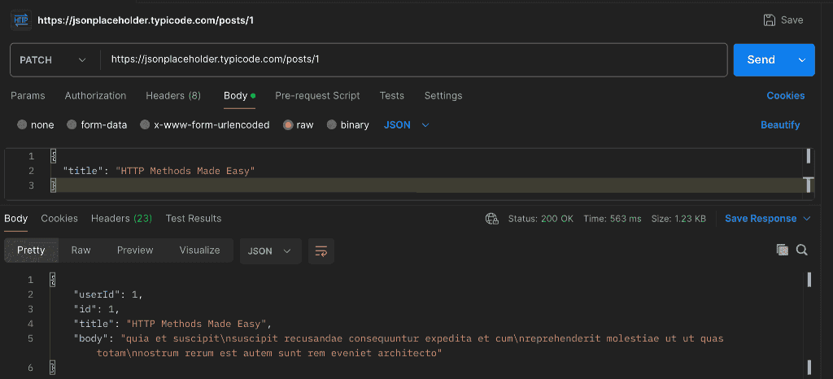Viewport: 833px width, 379px height.
Task: Click the response body scrollbar thumb at top
Action: coord(809,279)
